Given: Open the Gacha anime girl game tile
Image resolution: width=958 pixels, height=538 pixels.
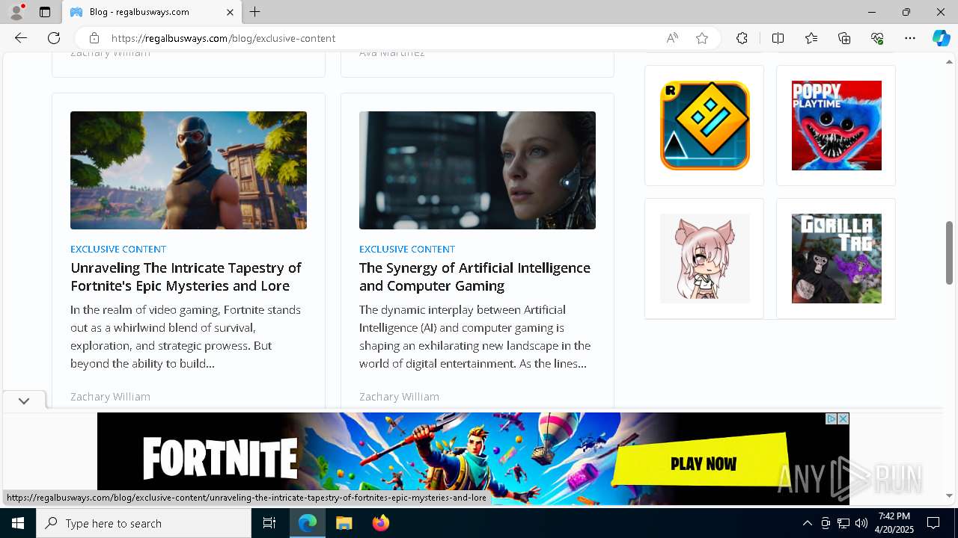Looking at the screenshot, I should point(704,259).
